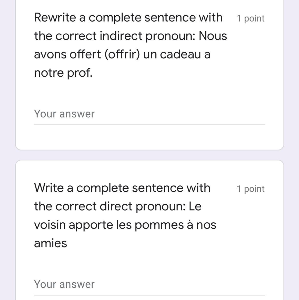Image resolution: width=299 pixels, height=300 pixels.
Task: Click the word "voisin" in the second question
Action: (x=50, y=225)
